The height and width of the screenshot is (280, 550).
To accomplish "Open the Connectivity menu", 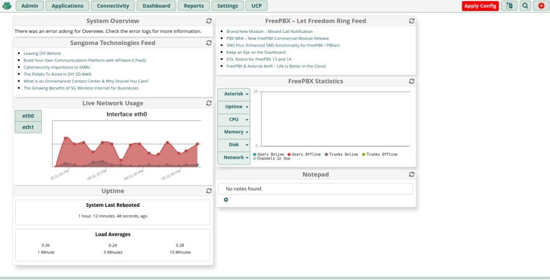I will pyautogui.click(x=113, y=6).
